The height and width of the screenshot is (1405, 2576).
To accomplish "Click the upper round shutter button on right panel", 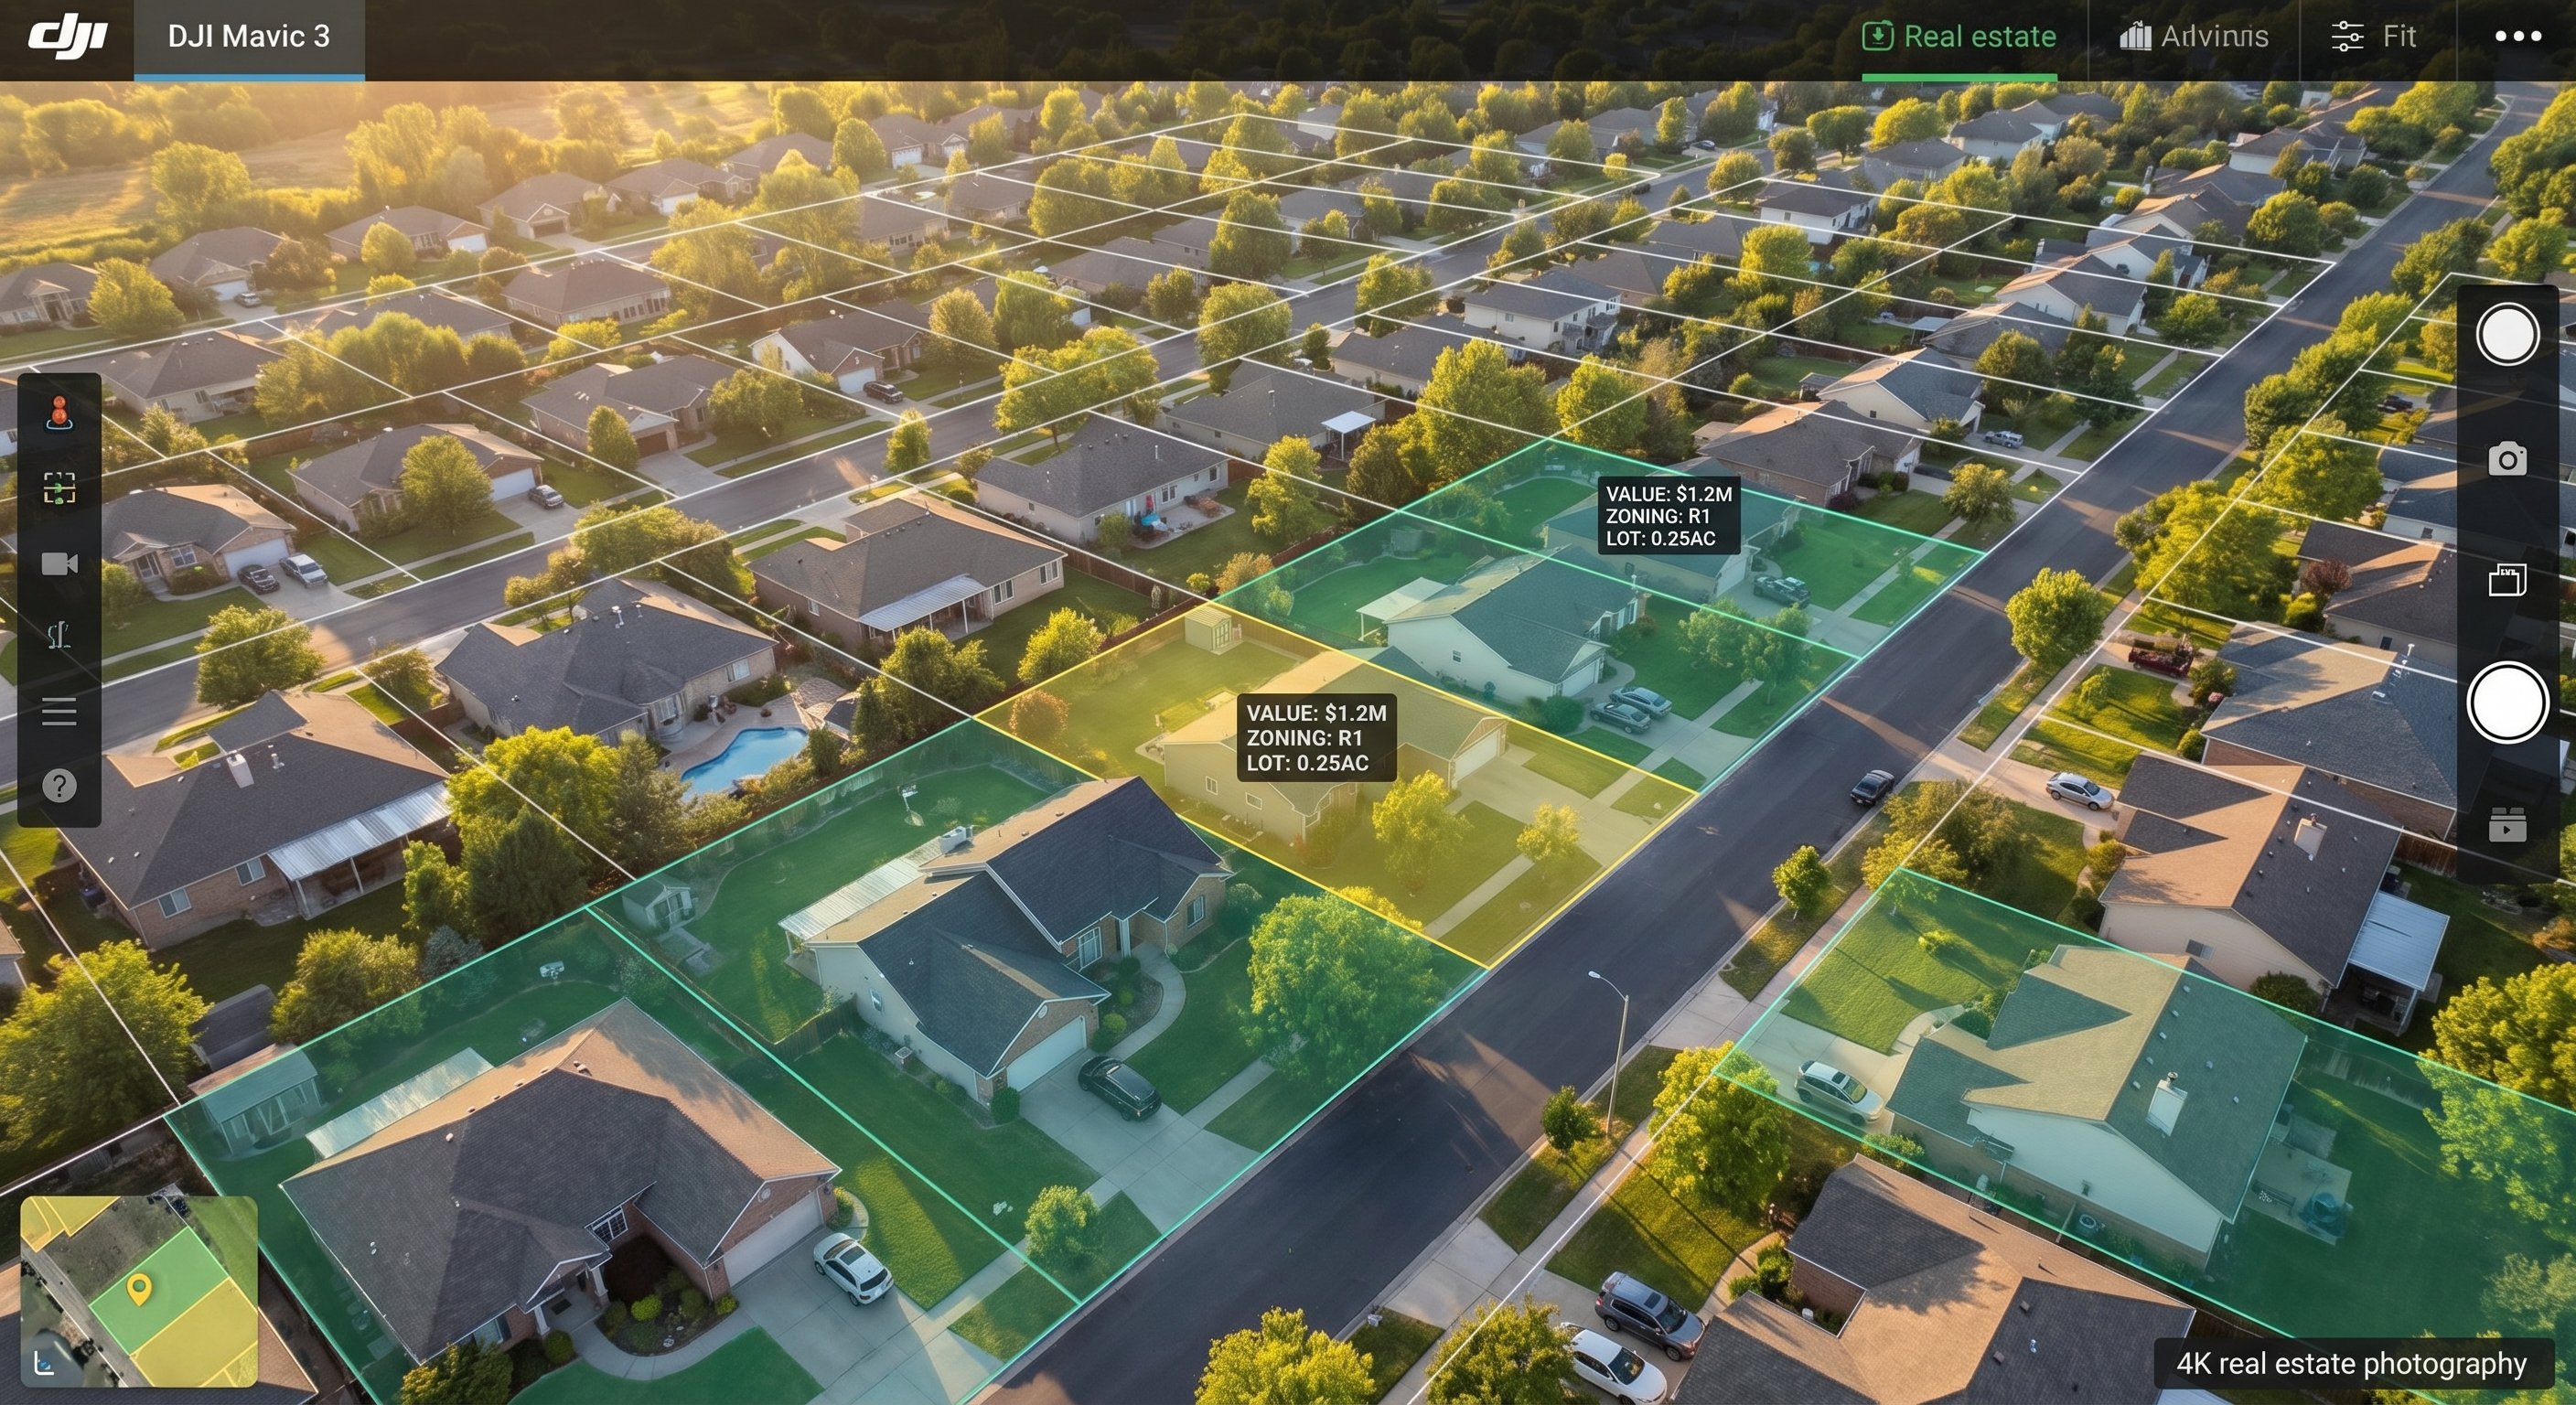I will [2506, 335].
